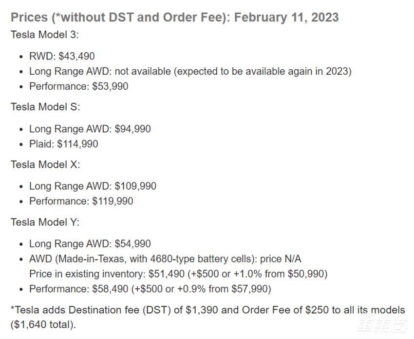Click the Long Range AWD not available line
Image resolution: width=414 pixels, height=339 pixels.
190,71
